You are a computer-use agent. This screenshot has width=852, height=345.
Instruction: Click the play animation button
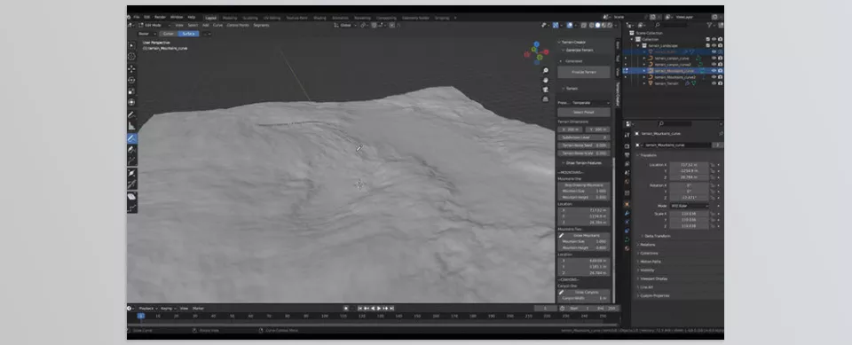coord(379,309)
